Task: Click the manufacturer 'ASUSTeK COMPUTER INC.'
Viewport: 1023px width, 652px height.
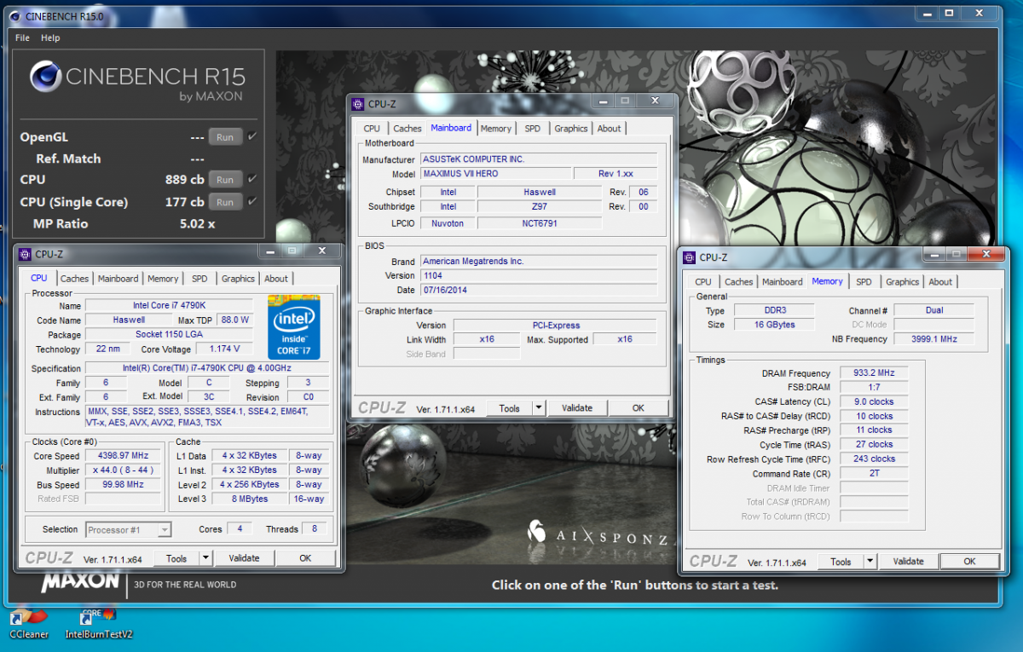Action: 539,159
